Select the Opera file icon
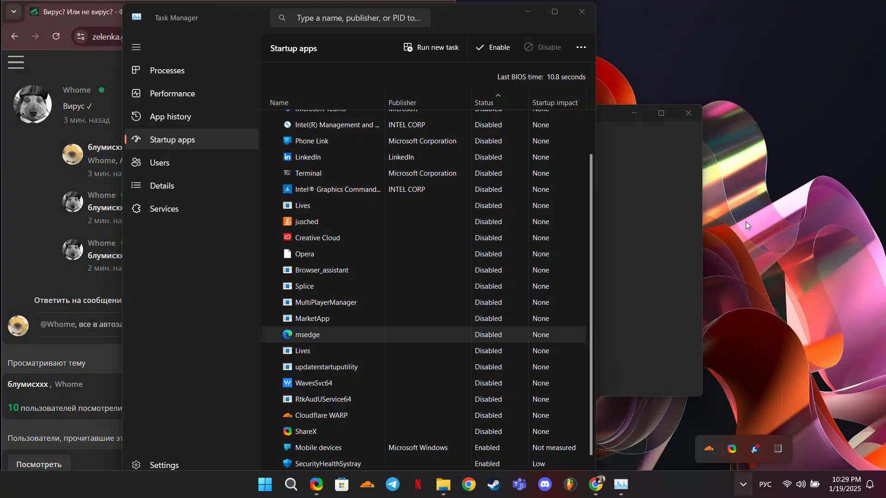Viewport: 886px width, 498px height. 287,254
